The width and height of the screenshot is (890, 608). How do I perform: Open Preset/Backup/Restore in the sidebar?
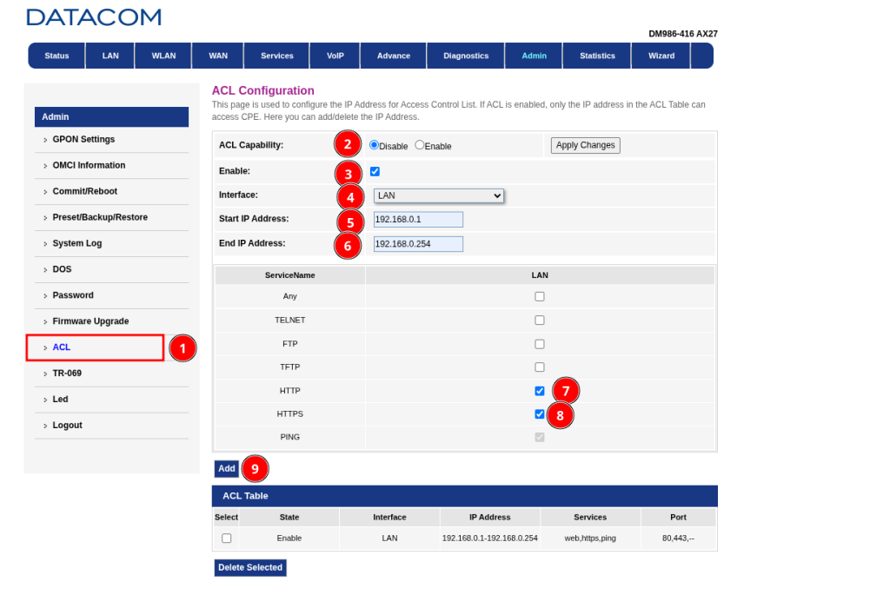100,217
